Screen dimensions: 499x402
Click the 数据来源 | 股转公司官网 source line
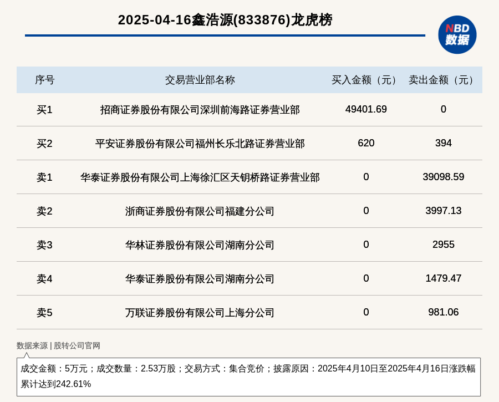pyautogui.click(x=58, y=345)
